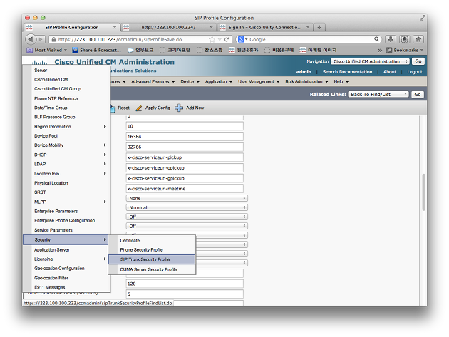
Task: Open the Bookmarks toolbar menu
Action: (x=405, y=50)
